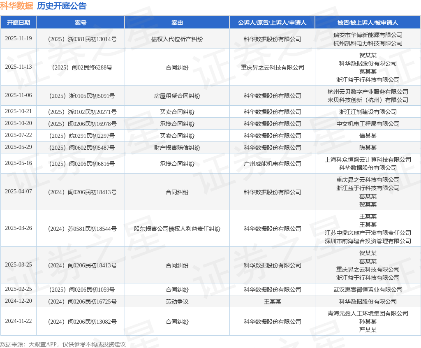Select the date 2025-10-21

pos(18,111)
